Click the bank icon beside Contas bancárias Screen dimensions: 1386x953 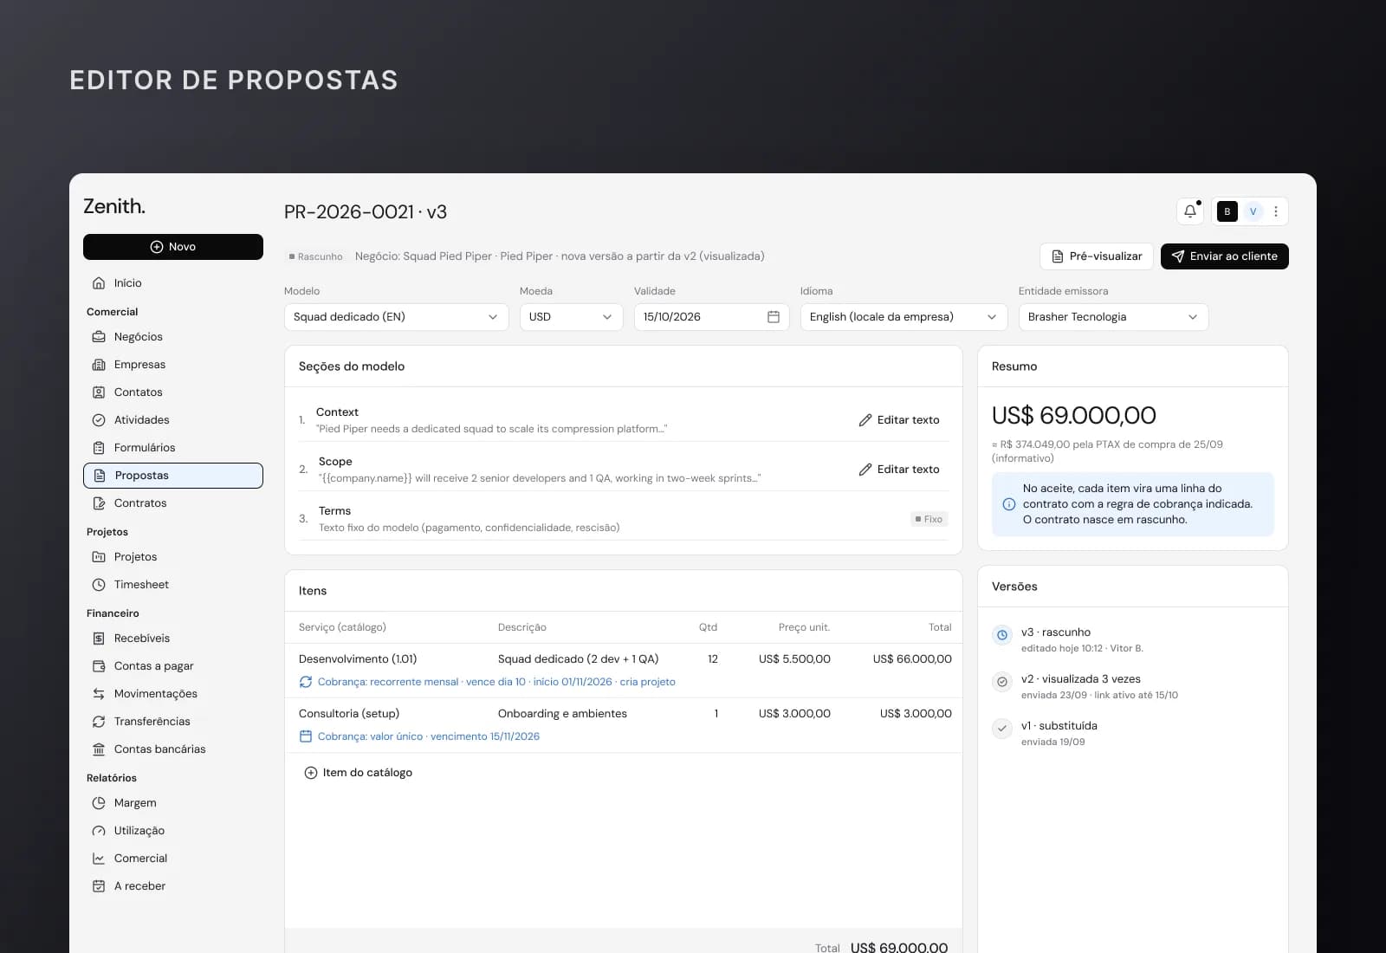coord(99,749)
